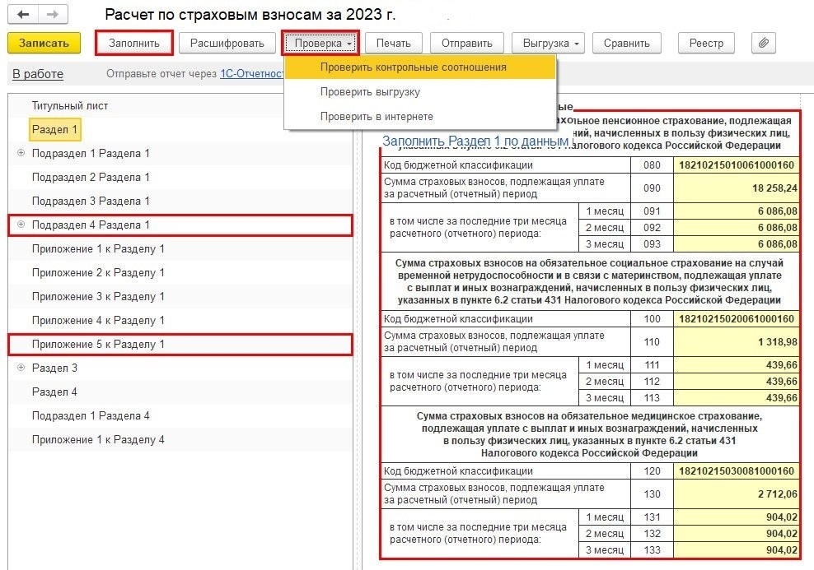
Task: Select Титульный лист in section list
Action: point(70,105)
